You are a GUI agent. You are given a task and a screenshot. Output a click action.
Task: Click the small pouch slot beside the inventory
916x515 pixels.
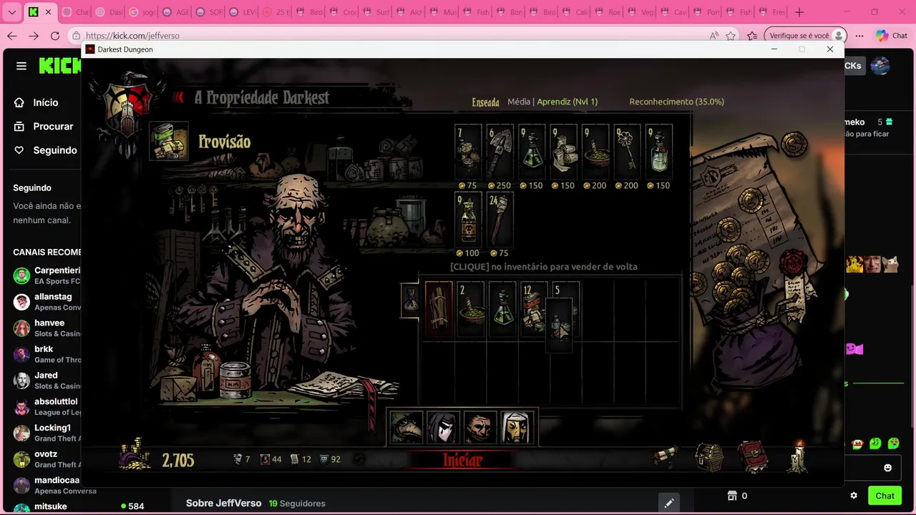tap(410, 300)
